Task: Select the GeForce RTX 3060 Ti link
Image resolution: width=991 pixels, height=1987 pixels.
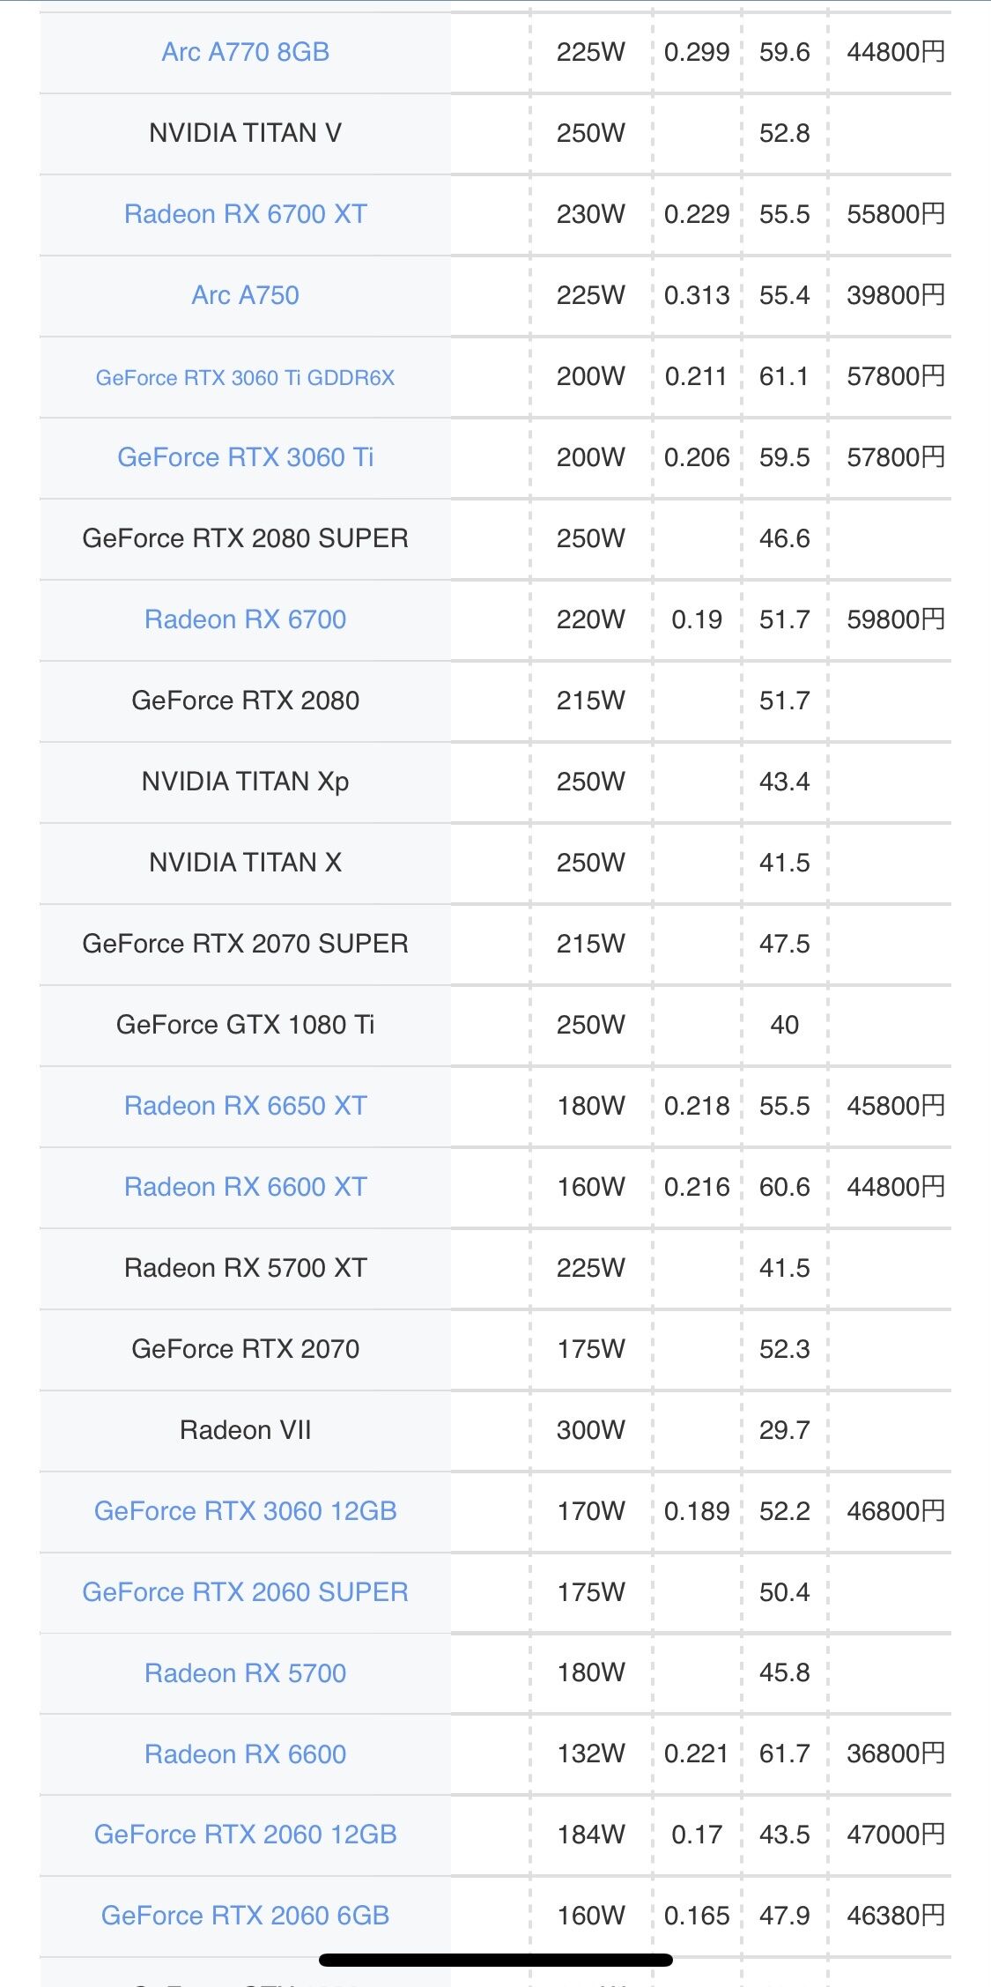Action: pos(245,457)
